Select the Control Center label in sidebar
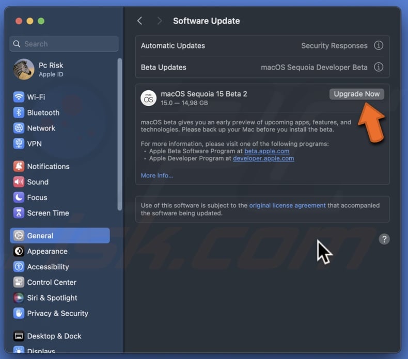 [52, 282]
